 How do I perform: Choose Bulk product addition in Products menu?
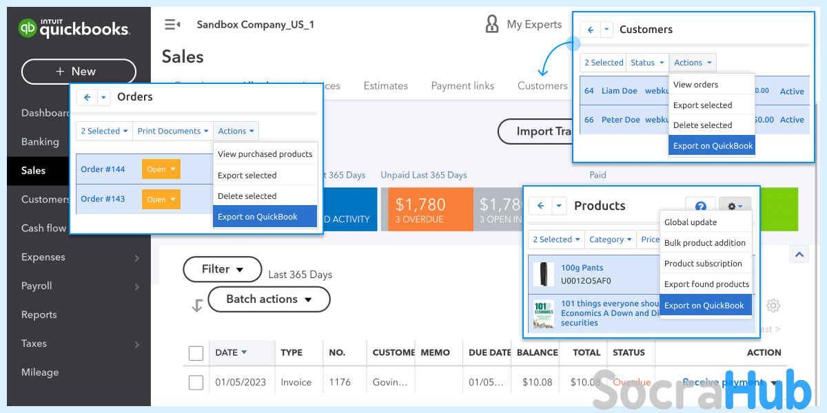[706, 243]
